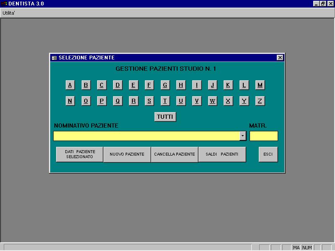
Task: Select the letter N button
Action: [70, 101]
